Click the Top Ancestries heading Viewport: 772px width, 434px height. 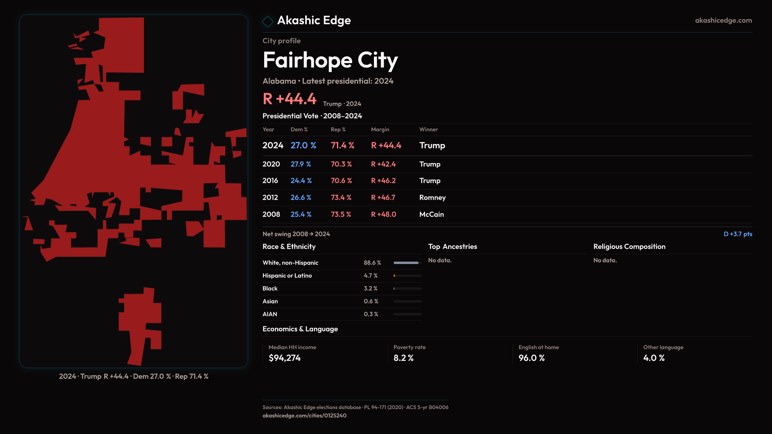click(452, 247)
